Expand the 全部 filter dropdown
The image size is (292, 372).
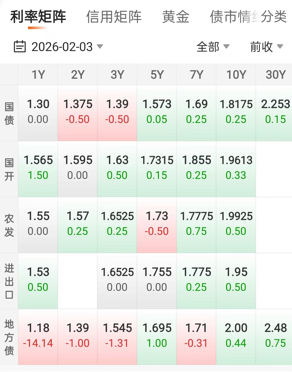tap(213, 47)
